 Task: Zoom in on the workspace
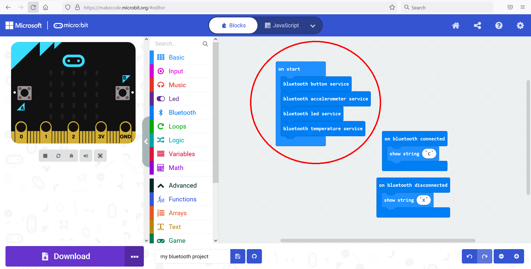coord(516,256)
